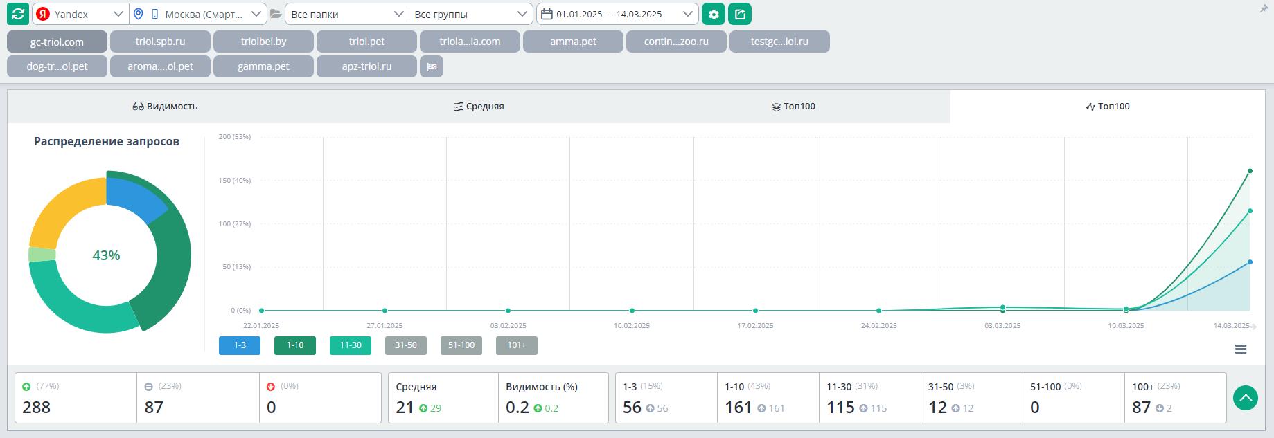Image resolution: width=1274 pixels, height=438 pixels.
Task: Select the triol.pet project
Action: click(366, 42)
